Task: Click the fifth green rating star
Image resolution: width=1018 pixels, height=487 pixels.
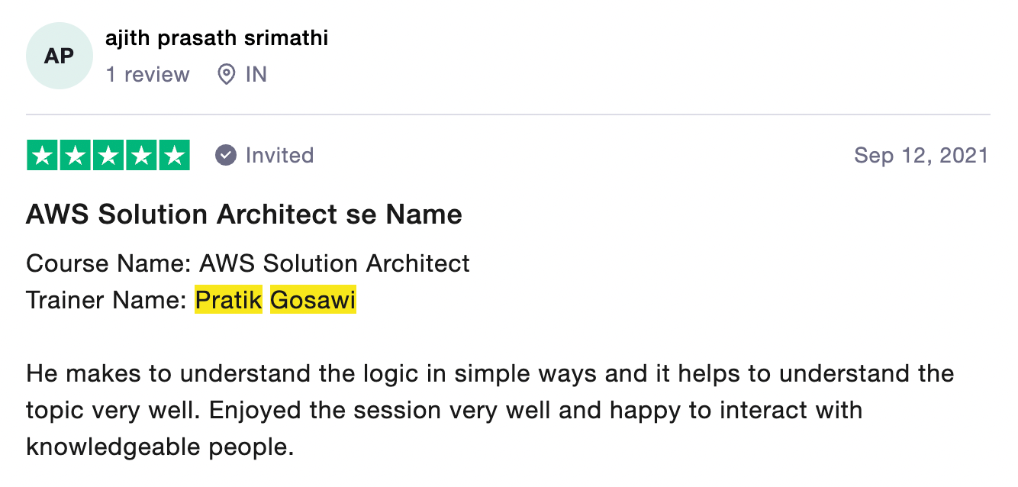Action: [174, 156]
